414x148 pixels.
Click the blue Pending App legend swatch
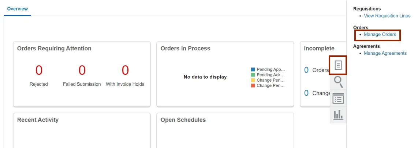pos(253,69)
